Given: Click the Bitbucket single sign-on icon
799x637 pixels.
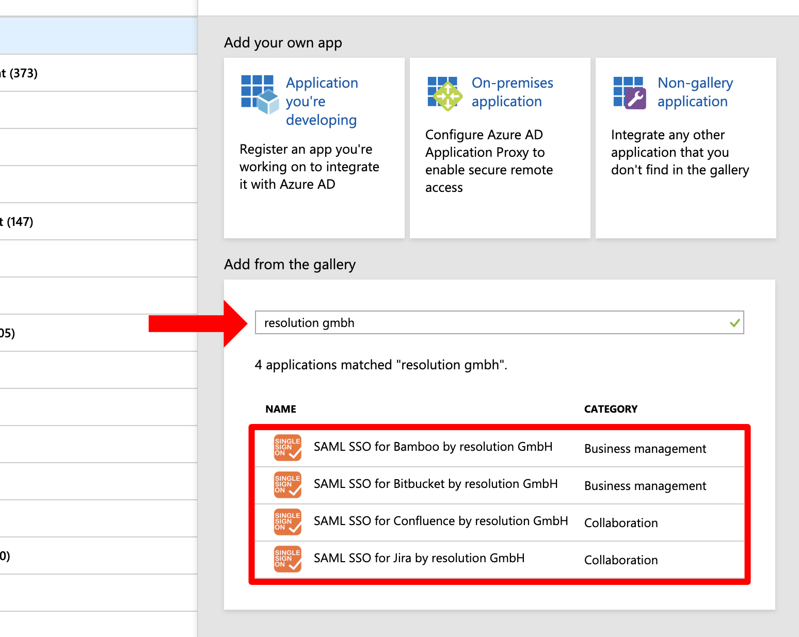Looking at the screenshot, I should coord(287,484).
